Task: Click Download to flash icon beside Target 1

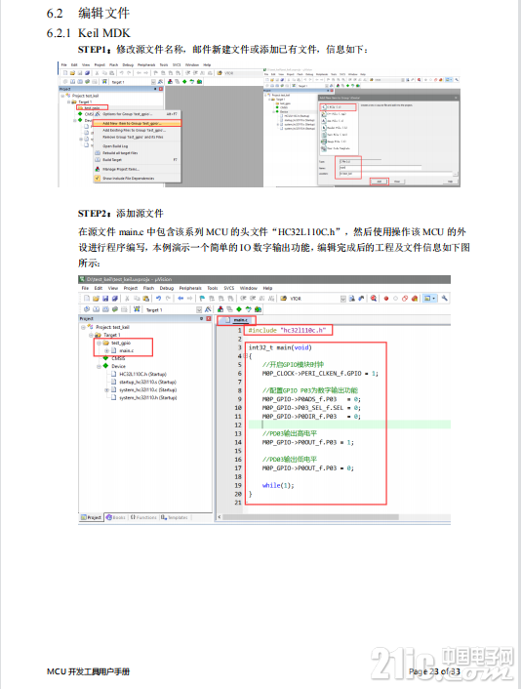Action: 137,309
